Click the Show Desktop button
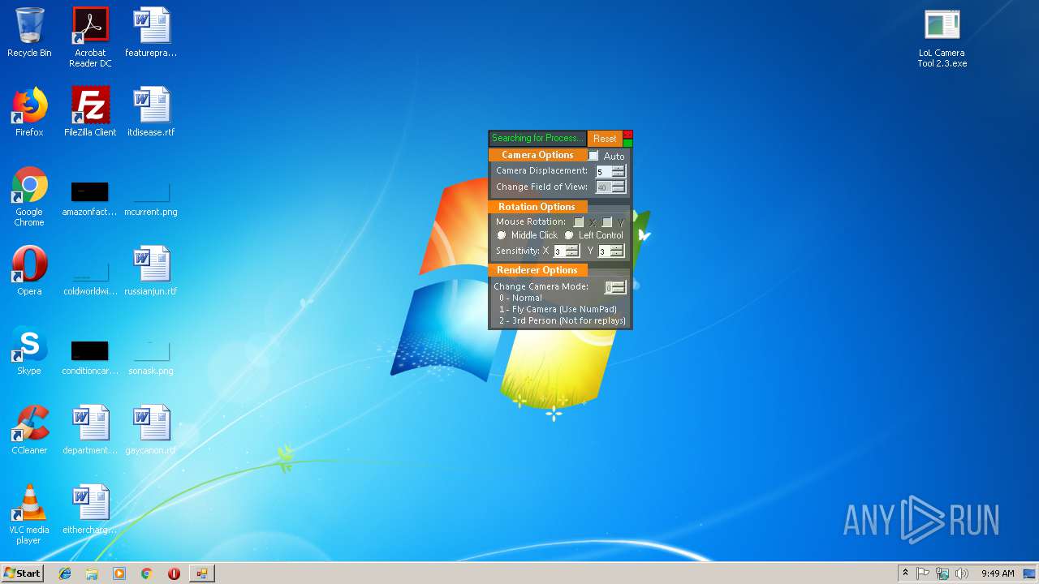 point(1030,573)
